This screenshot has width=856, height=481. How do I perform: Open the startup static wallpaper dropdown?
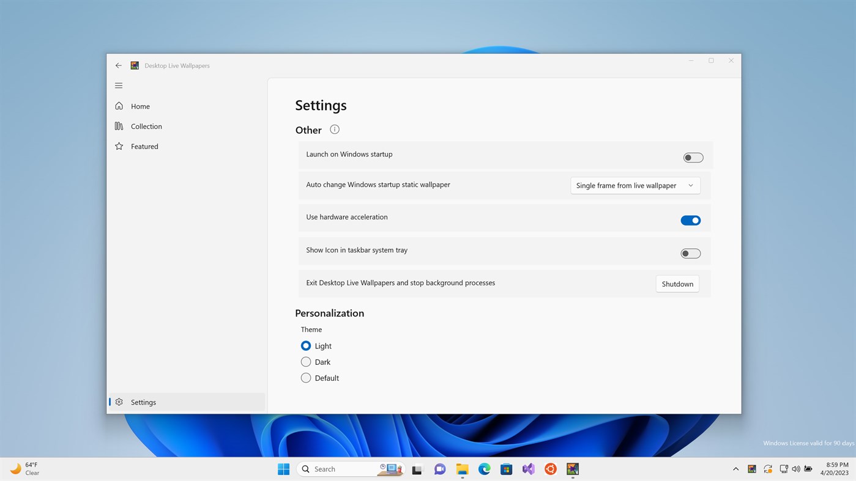635,185
